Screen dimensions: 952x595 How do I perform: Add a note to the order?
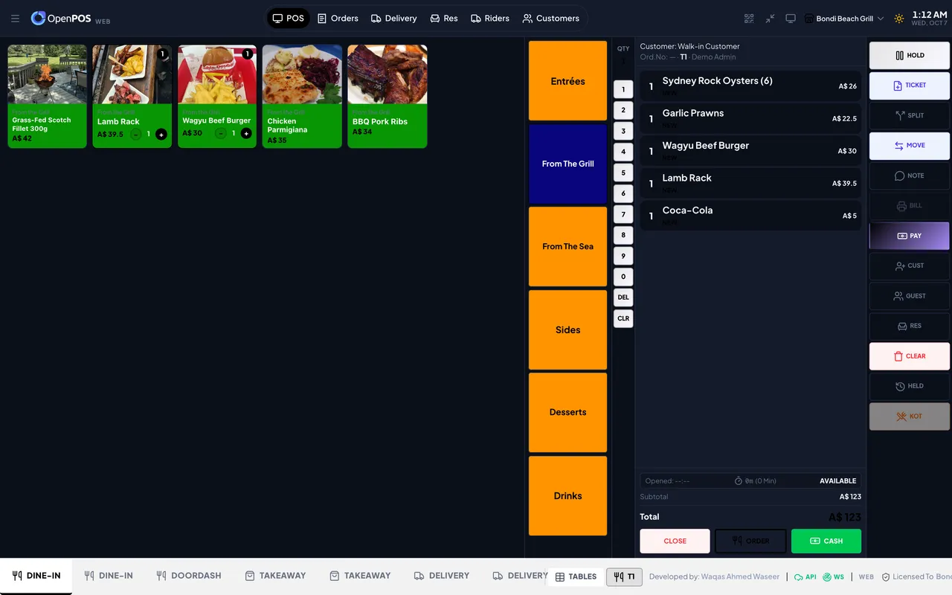910,176
